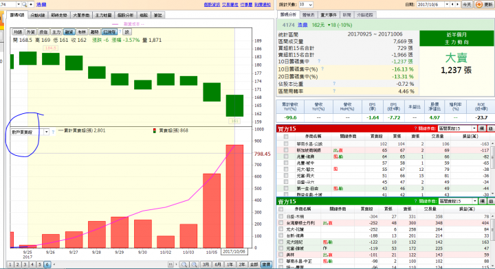Screen dimensions: 495x269
Task: Go to previous date arrow
Action: tap(452, 4)
